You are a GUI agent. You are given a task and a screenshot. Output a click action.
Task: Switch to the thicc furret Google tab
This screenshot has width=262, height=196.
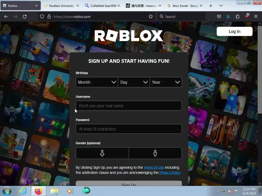coord(184,6)
